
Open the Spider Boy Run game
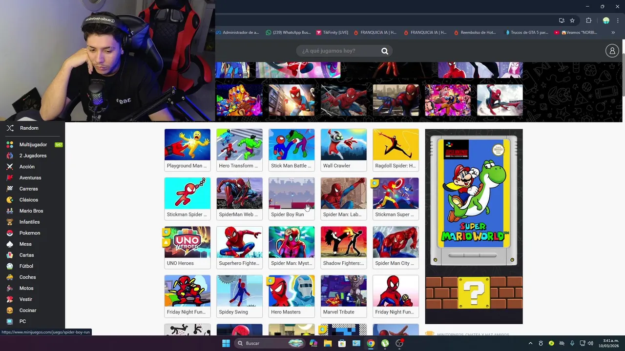click(x=292, y=198)
